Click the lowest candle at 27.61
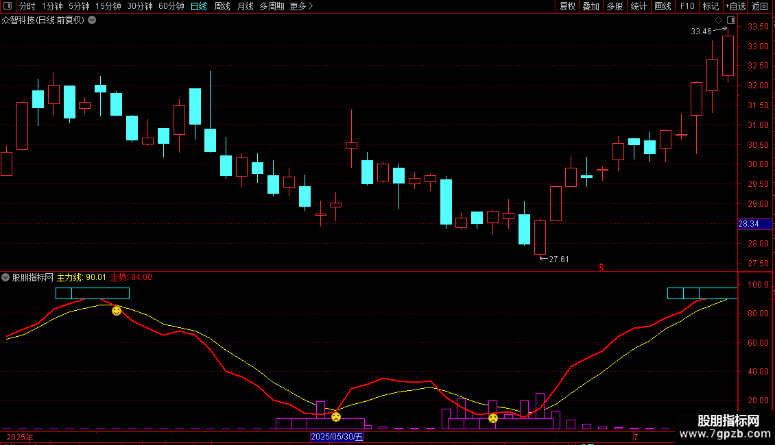775x445 pixels. [540, 237]
